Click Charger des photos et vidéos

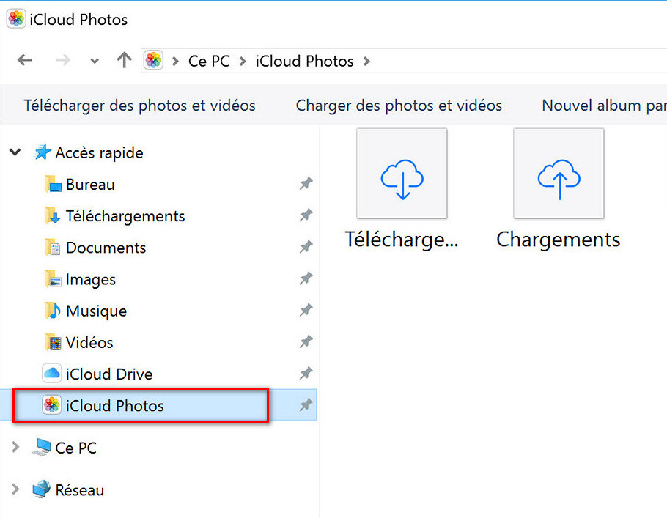tap(399, 106)
